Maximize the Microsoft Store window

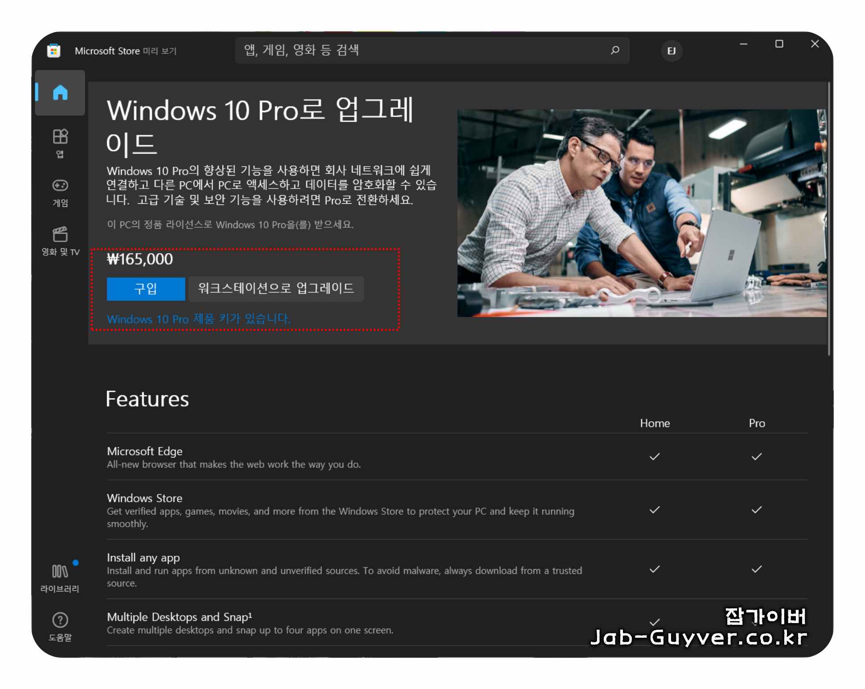(x=779, y=44)
